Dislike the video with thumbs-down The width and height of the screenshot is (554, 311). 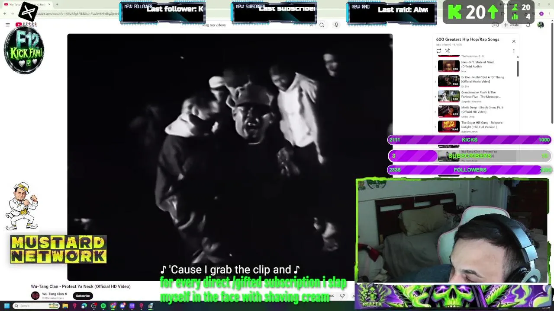[x=342, y=296]
